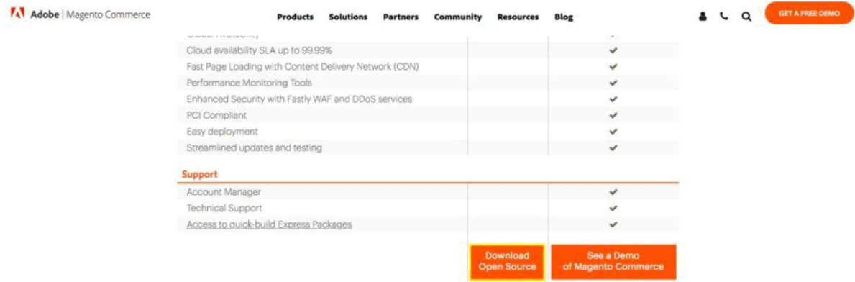Select 'Performance Monitoring Tools' text
This screenshot has height=282, width=855.
250,83
